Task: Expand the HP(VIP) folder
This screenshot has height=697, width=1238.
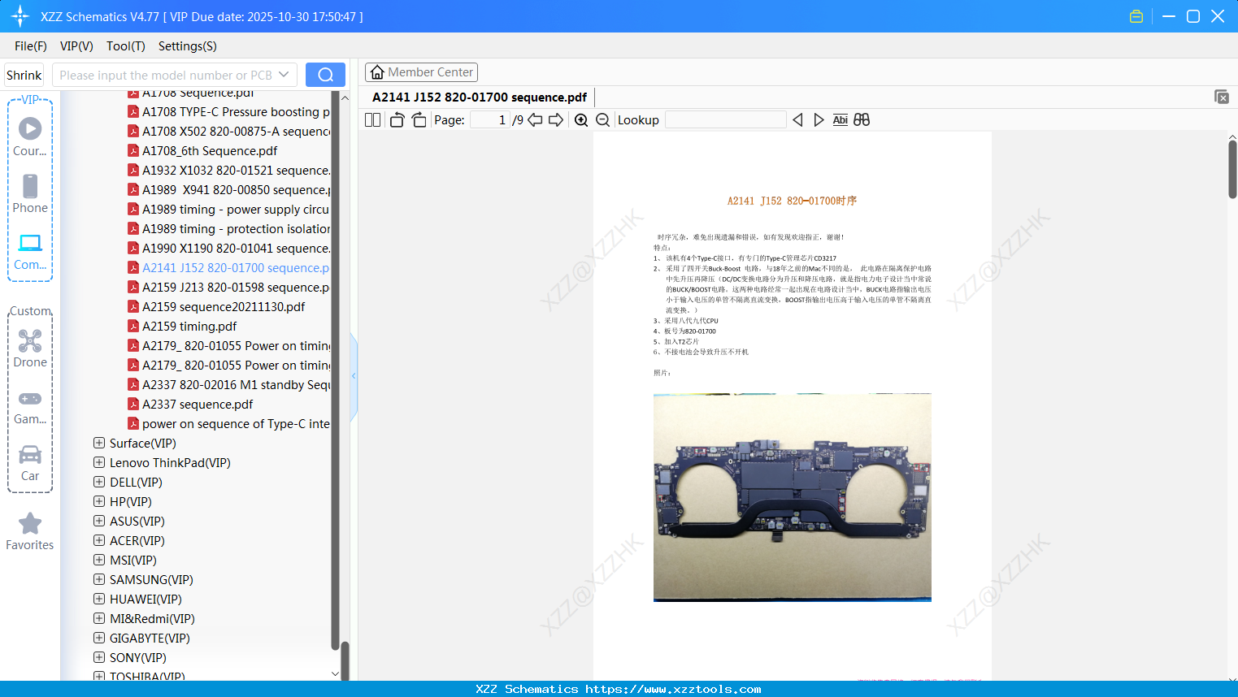Action: click(x=99, y=501)
